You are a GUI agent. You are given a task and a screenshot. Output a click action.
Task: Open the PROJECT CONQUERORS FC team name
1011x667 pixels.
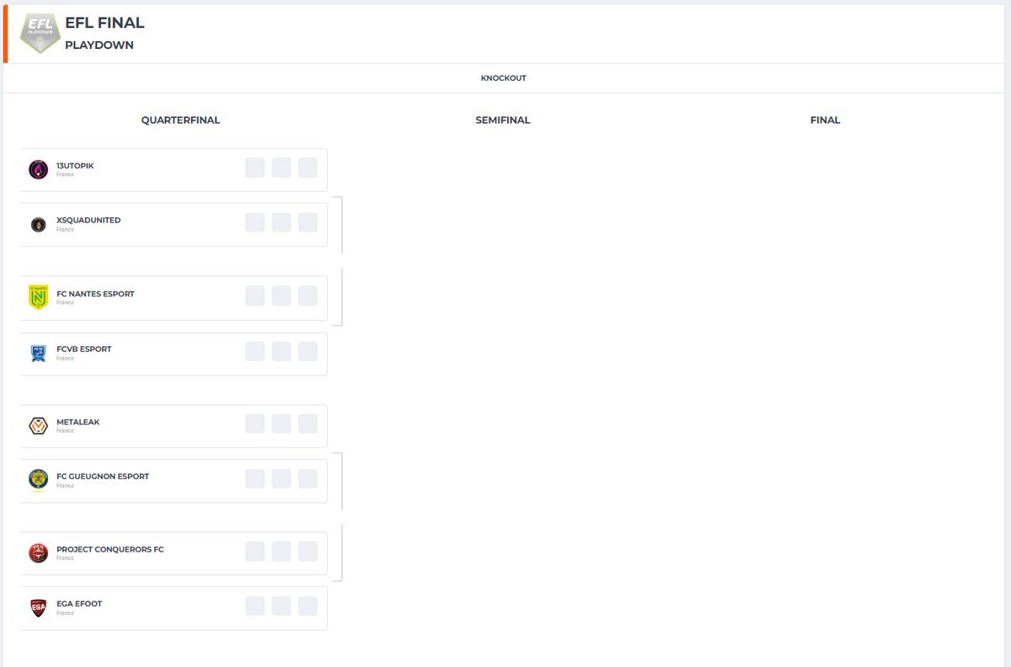[x=110, y=549]
